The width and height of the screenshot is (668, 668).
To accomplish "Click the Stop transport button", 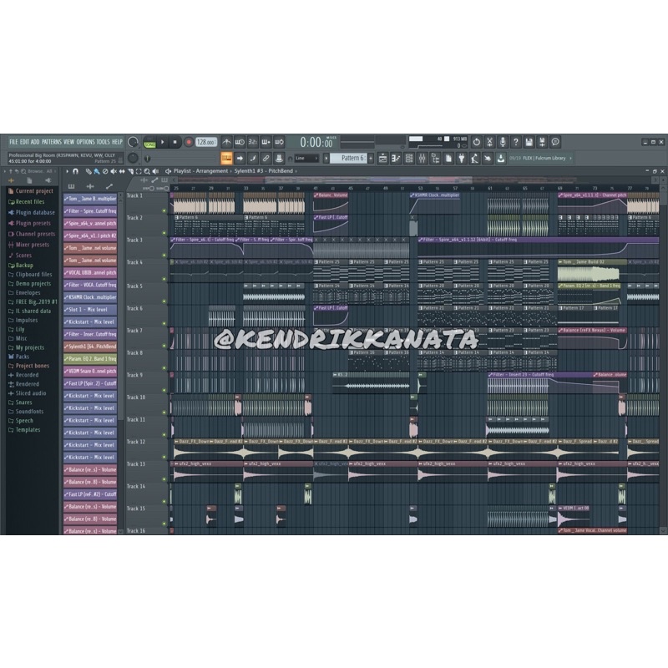I will (x=175, y=142).
